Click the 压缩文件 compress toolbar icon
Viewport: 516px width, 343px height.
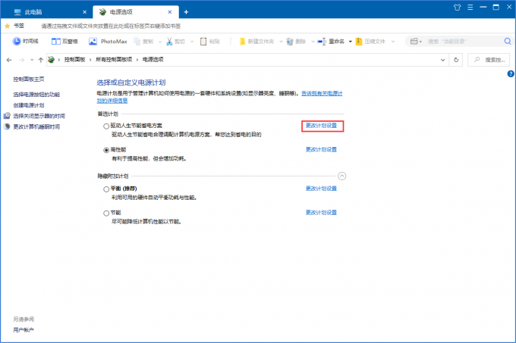click(x=359, y=42)
